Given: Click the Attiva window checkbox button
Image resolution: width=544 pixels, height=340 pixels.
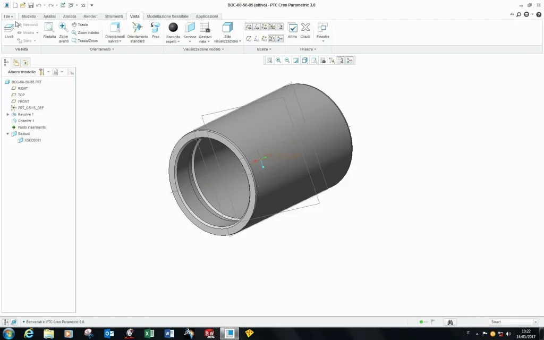Looking at the screenshot, I should coord(293,29).
